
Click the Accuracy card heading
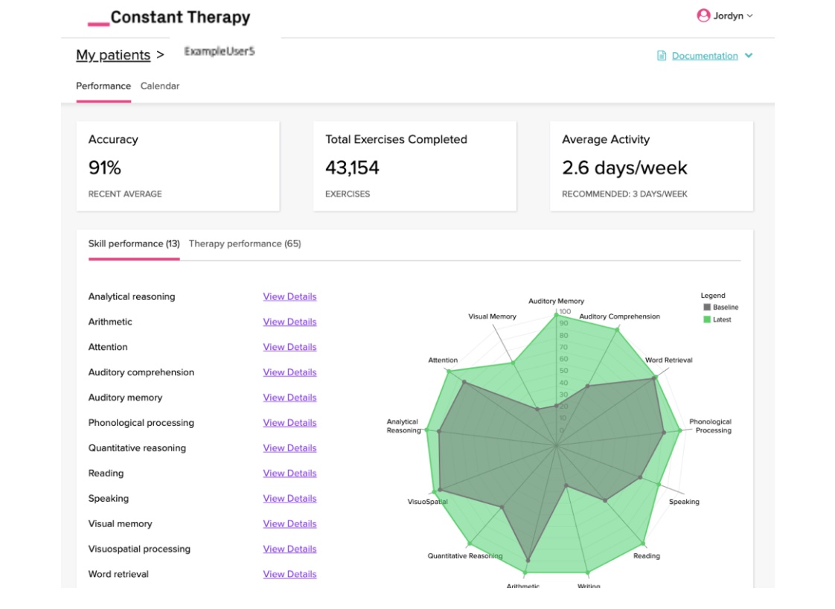113,140
